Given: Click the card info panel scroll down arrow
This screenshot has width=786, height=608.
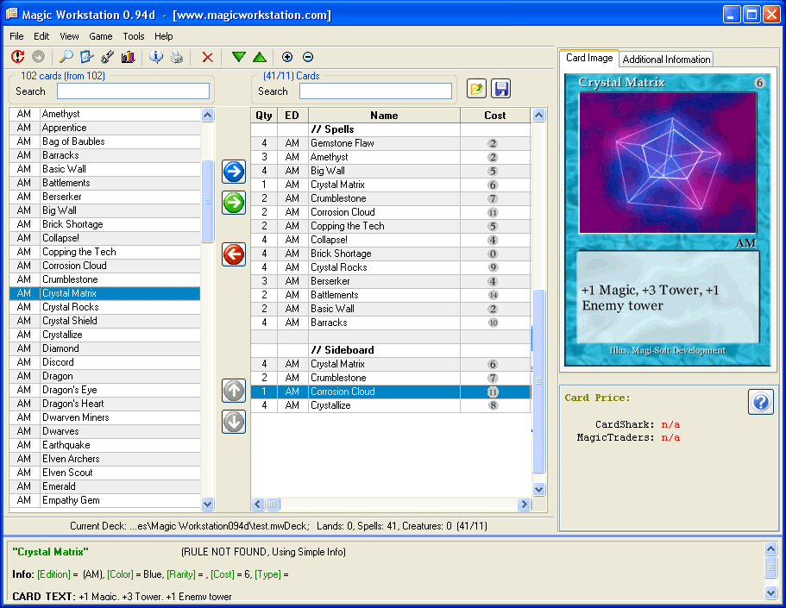Looking at the screenshot, I should [x=771, y=593].
